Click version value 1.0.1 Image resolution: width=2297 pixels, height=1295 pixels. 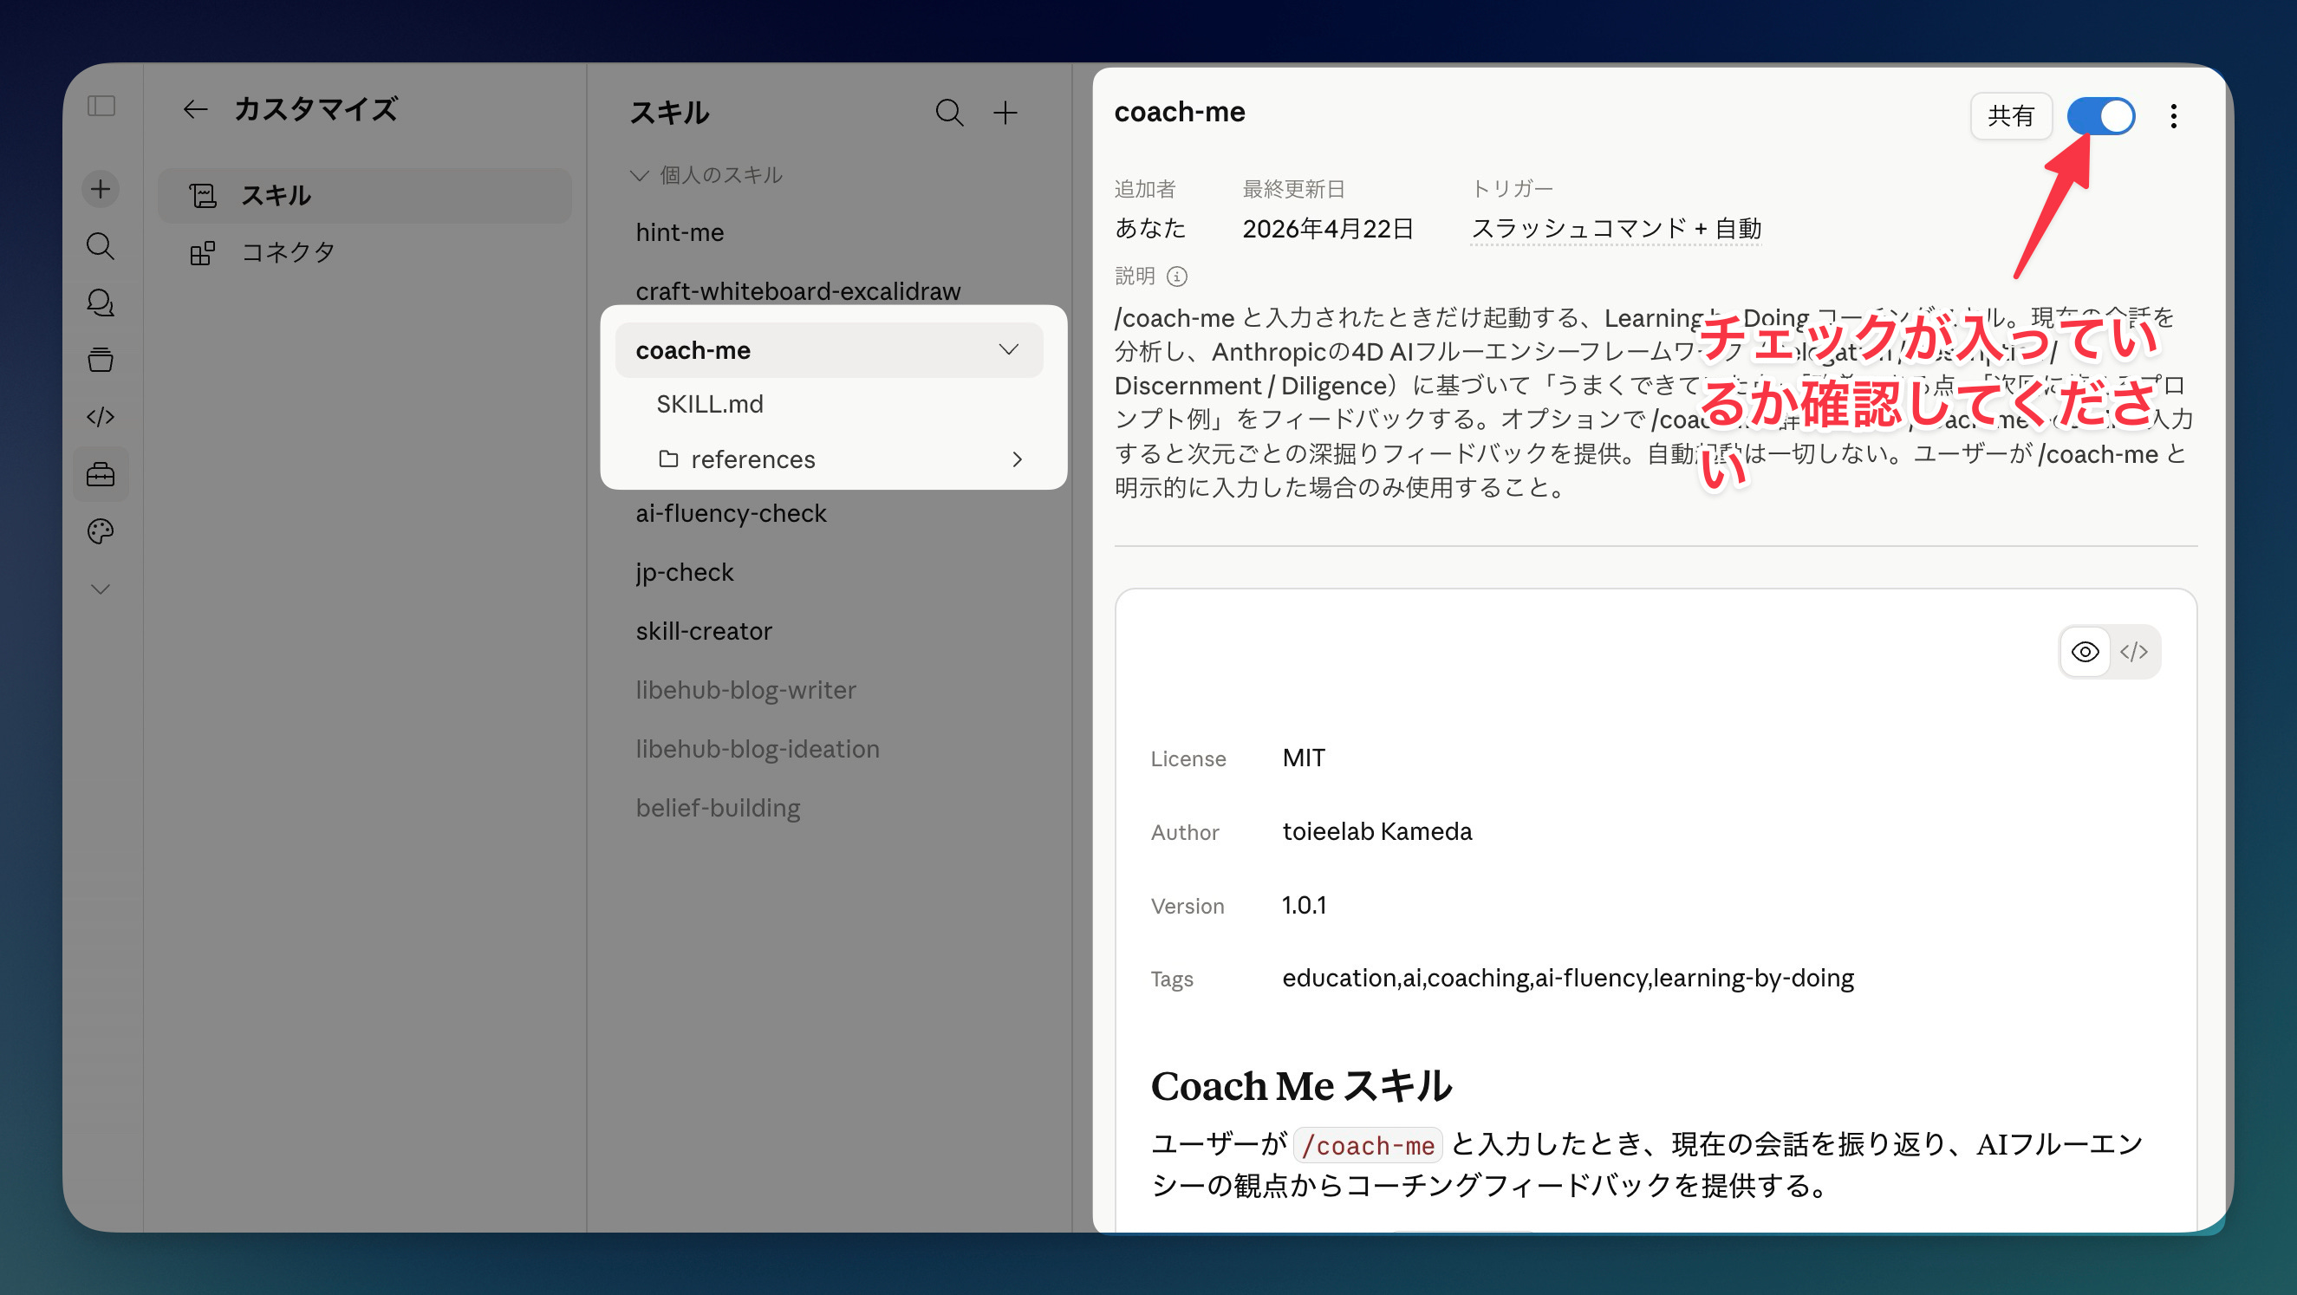click(x=1305, y=904)
